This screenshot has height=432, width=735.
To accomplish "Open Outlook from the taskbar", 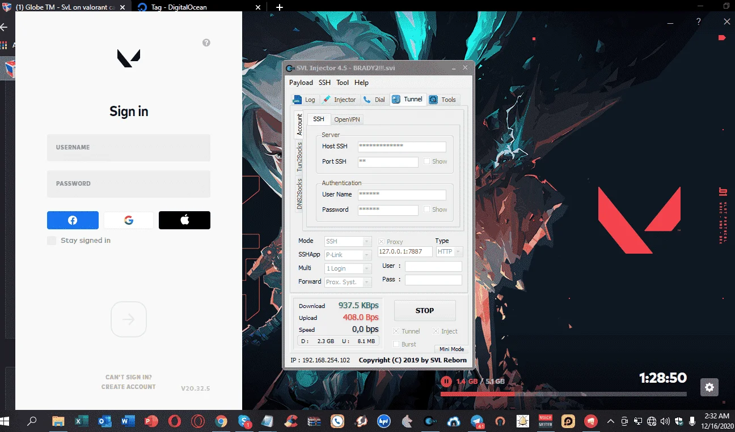I will pyautogui.click(x=104, y=421).
